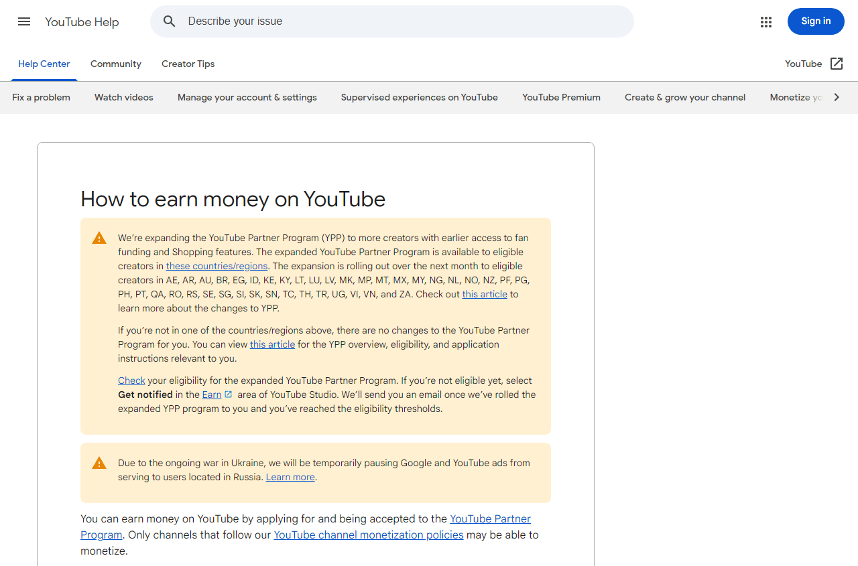
Task: Open Supervised experiences on YouTube category
Action: [x=420, y=97]
